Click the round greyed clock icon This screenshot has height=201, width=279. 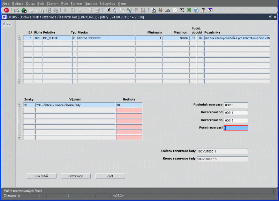175,10
